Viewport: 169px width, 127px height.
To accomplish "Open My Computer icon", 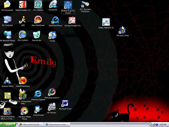I will pyautogui.click(x=7, y=19).
